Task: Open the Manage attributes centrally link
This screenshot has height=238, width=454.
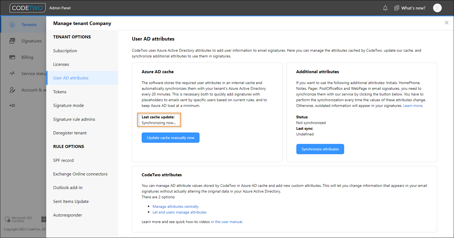Action: (175, 207)
